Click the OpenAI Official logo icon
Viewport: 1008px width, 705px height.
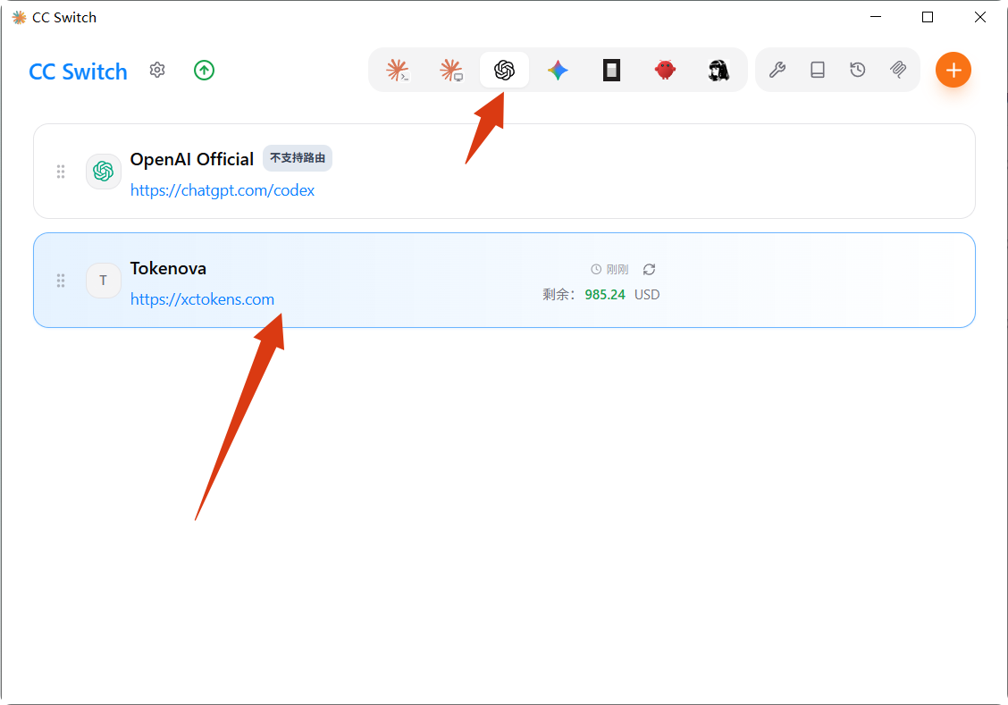coord(104,171)
